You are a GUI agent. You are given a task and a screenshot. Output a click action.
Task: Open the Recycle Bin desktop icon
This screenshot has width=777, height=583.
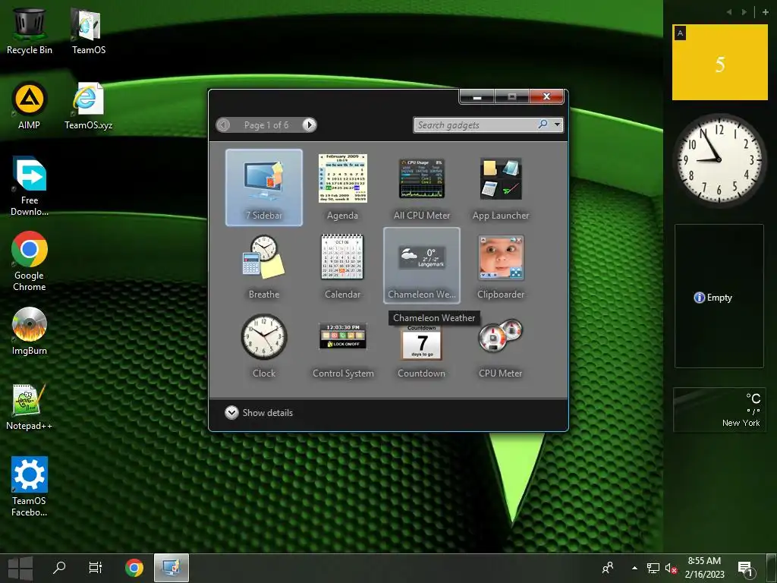tap(30, 30)
